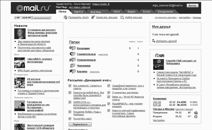Open the настройки link in header
The width and height of the screenshot is (212, 130).
[x=184, y=17]
